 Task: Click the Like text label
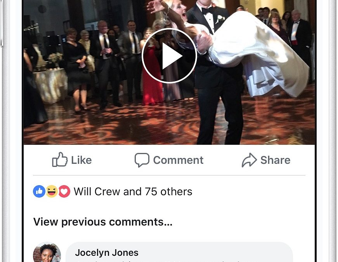(x=81, y=160)
